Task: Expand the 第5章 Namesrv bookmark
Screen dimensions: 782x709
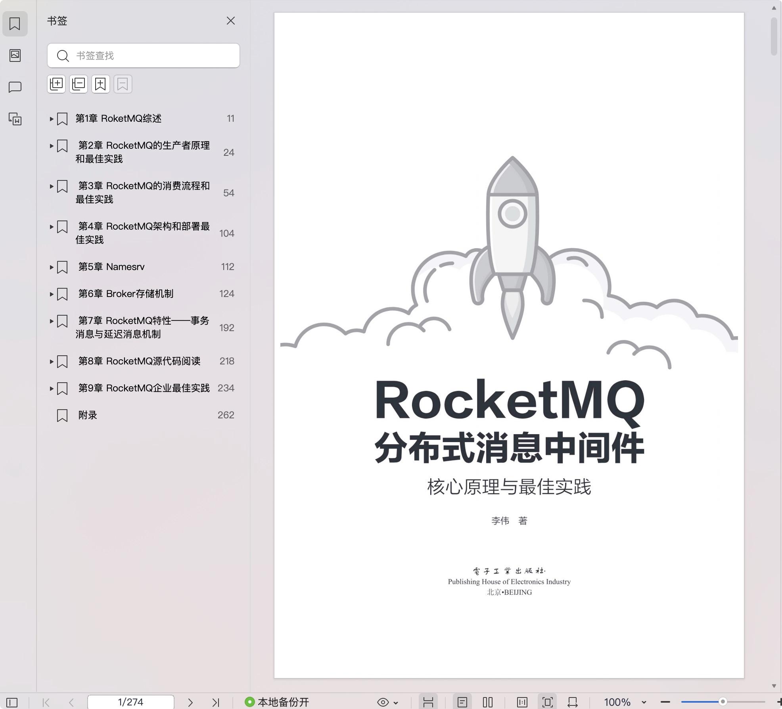Action: pyautogui.click(x=52, y=267)
